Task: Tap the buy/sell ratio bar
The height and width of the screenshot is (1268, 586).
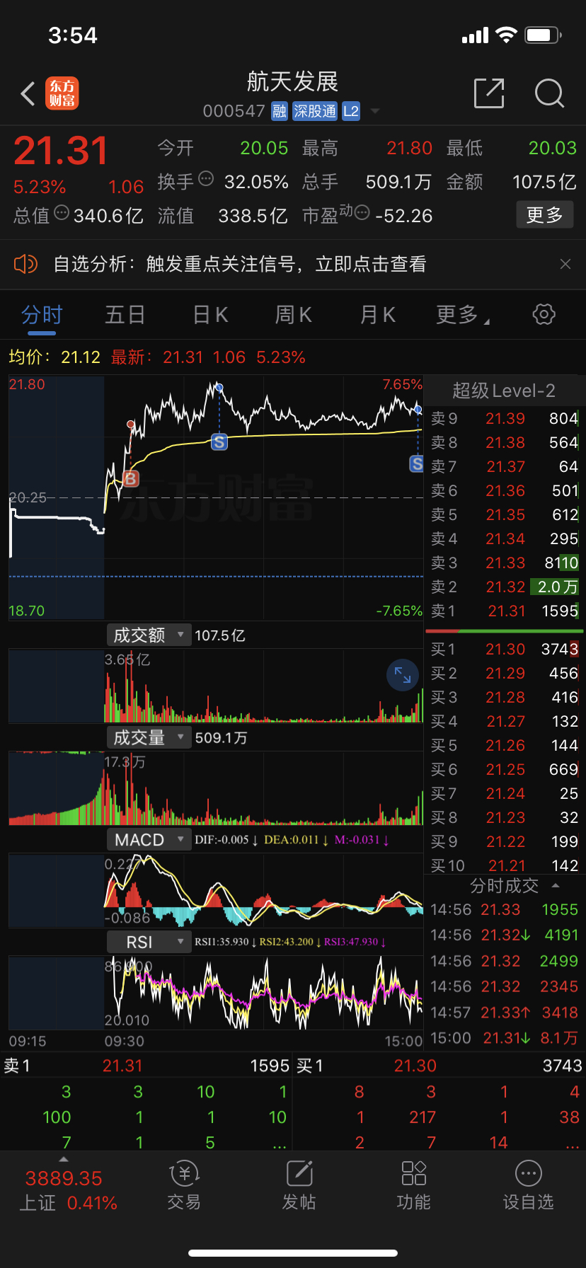Action: point(504,630)
